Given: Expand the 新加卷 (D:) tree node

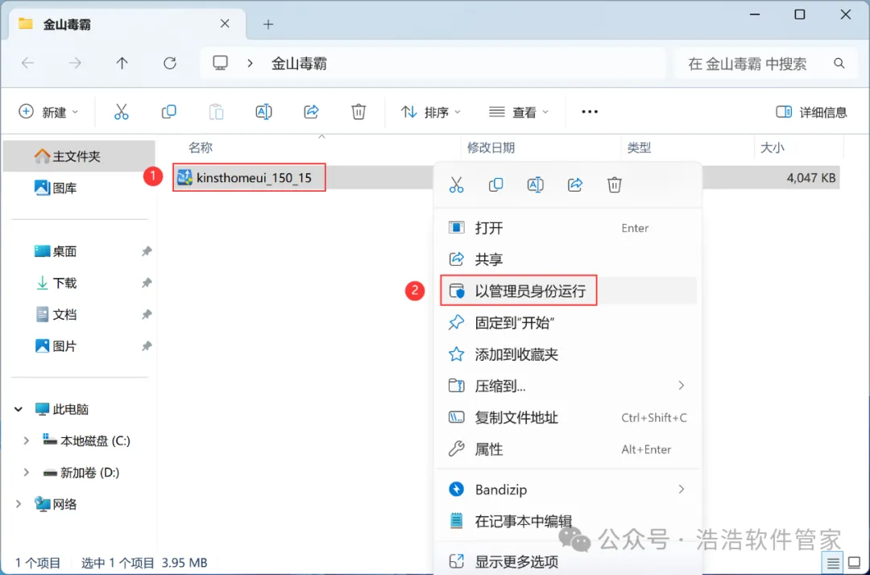Looking at the screenshot, I should pos(26,473).
